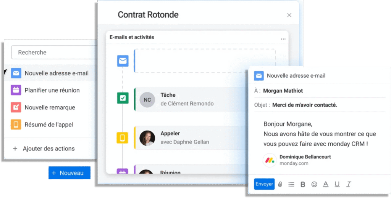Screen dimensions: 391x198
Task: Click the monday.com logo in signature
Action: [x=270, y=160]
